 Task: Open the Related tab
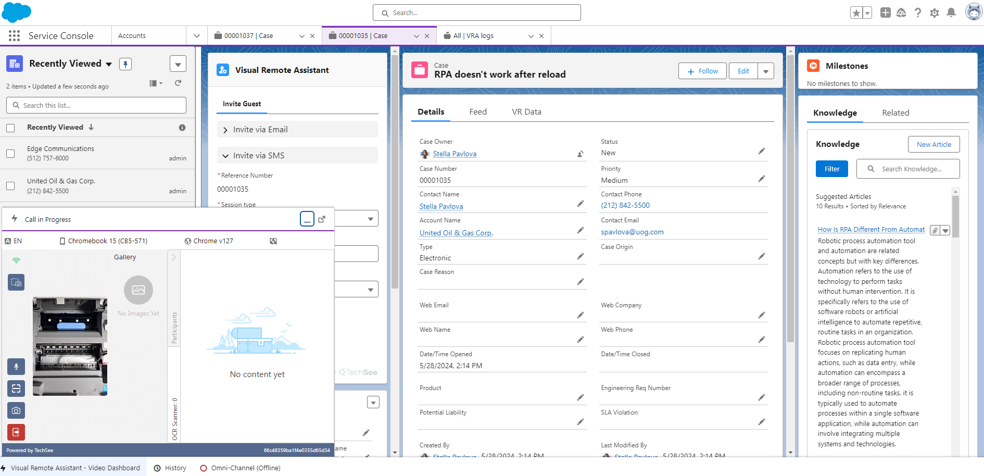pos(895,113)
